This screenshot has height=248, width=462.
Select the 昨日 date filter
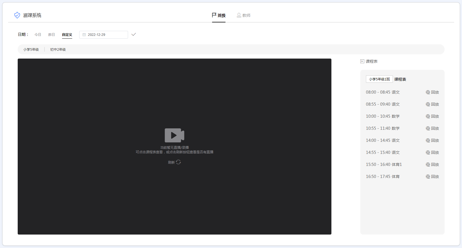tap(52, 35)
